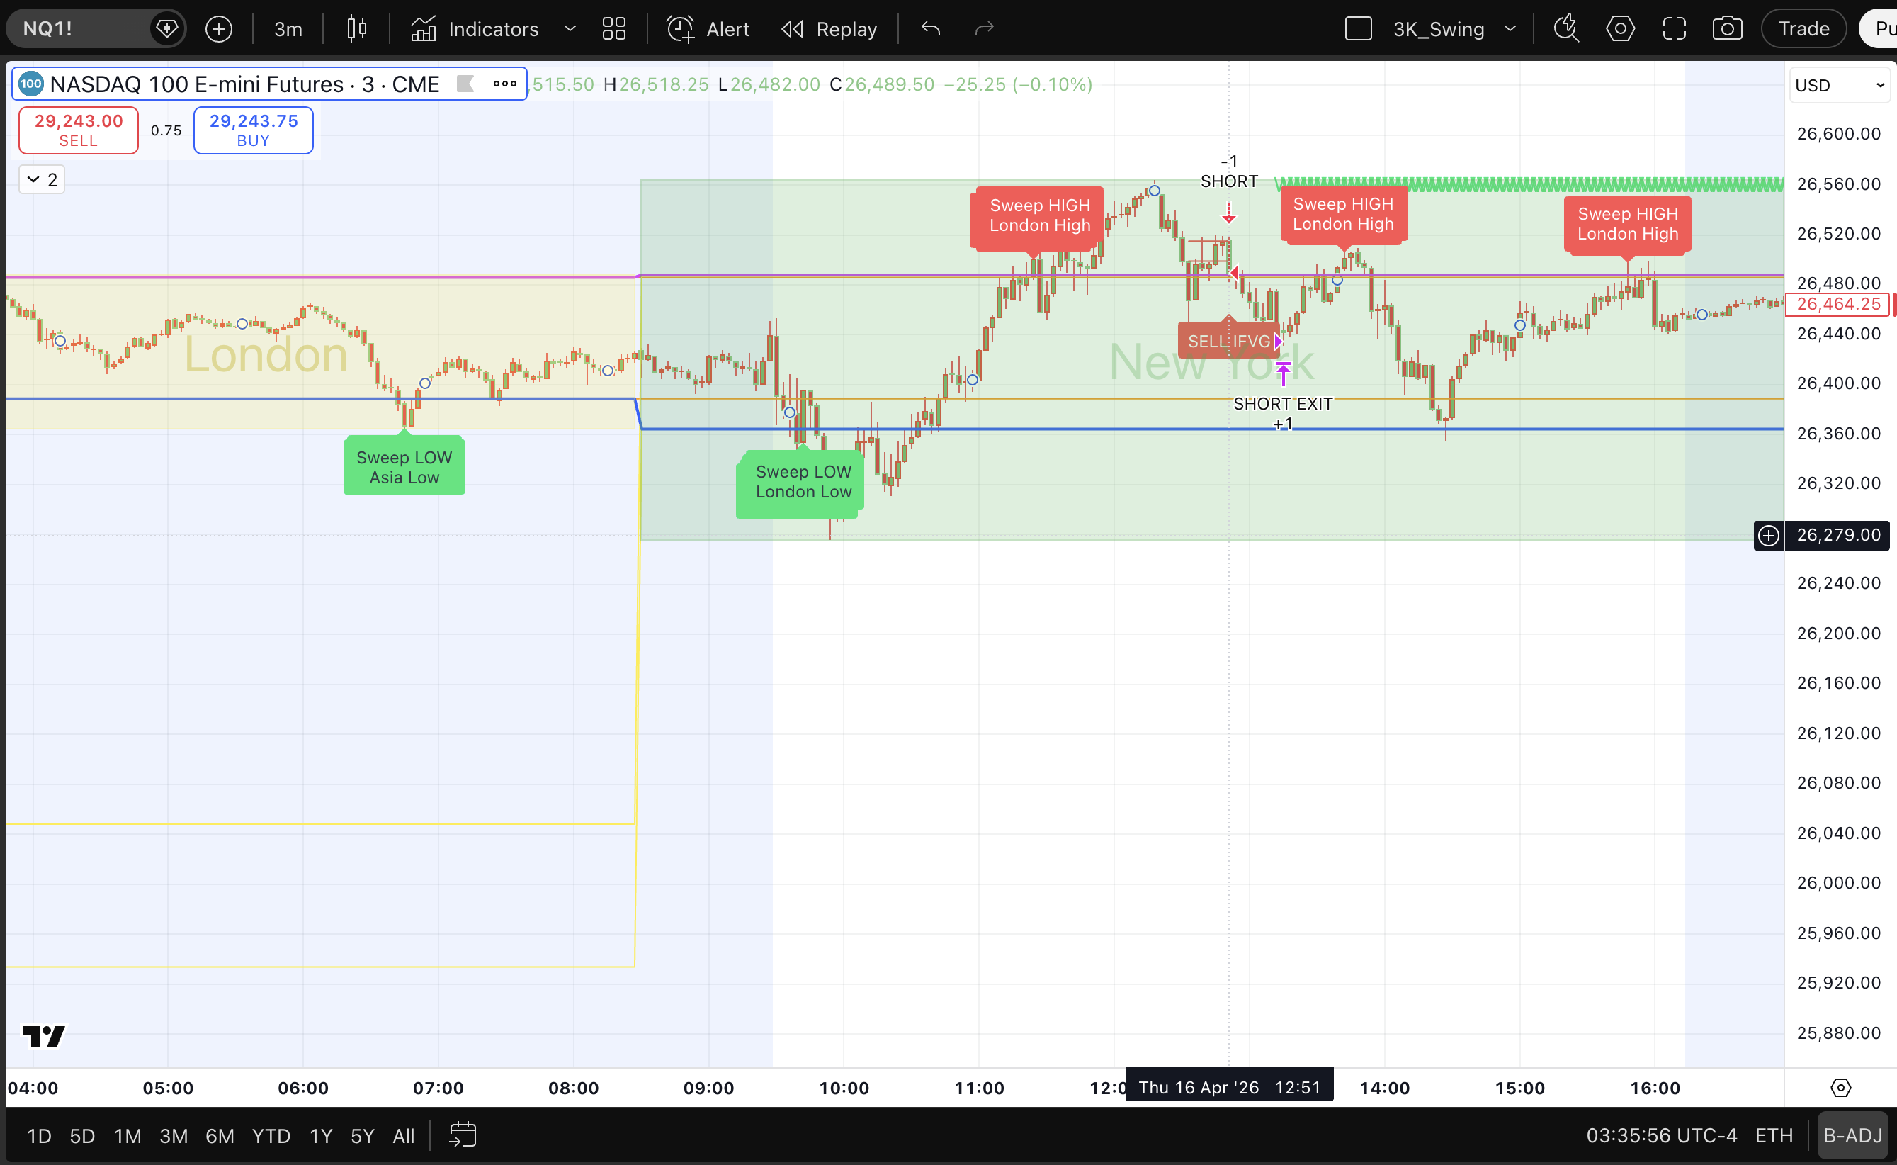Viewport: 1897px width, 1165px height.
Task: Click the Sweep LOW Asia Low label
Action: pos(404,467)
